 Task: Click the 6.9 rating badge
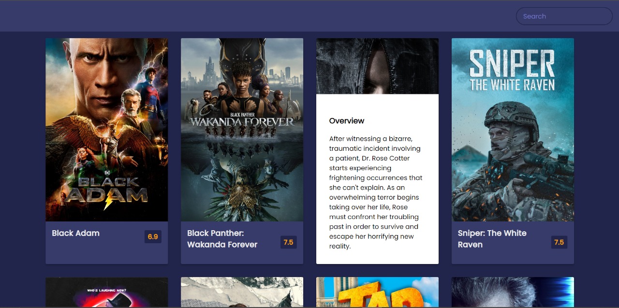tap(153, 237)
